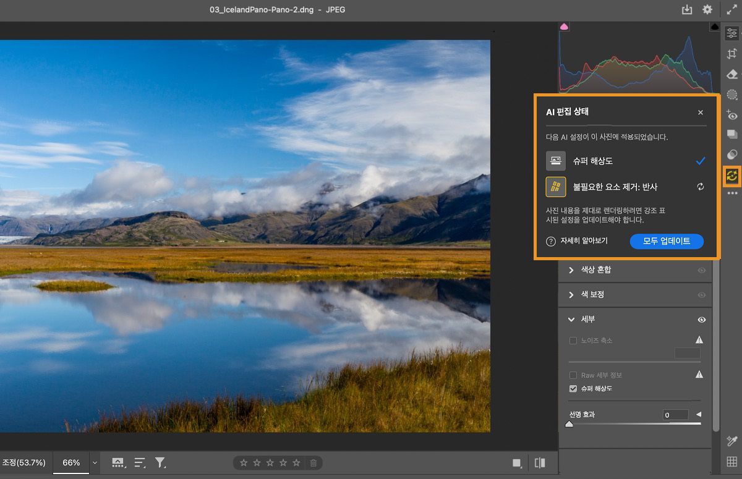The width and height of the screenshot is (742, 479).
Task: Toggle the grid overlay icon
Action: [732, 462]
